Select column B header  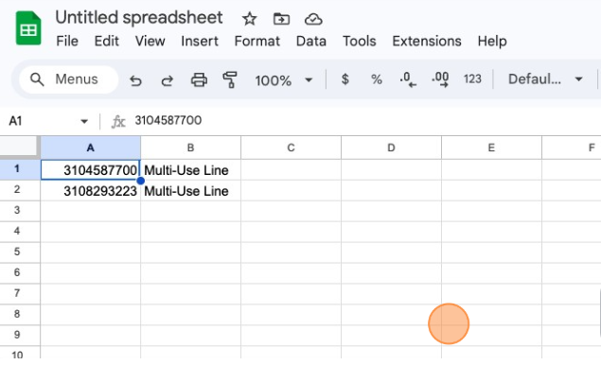(x=190, y=148)
